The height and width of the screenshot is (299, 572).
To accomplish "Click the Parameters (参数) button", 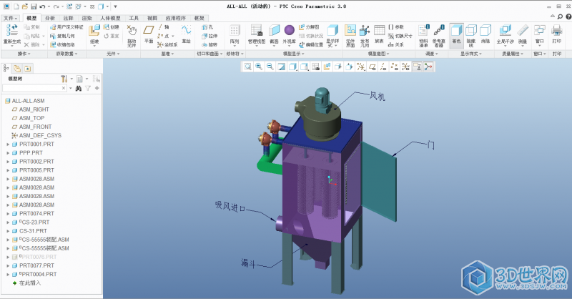I will tap(396, 27).
